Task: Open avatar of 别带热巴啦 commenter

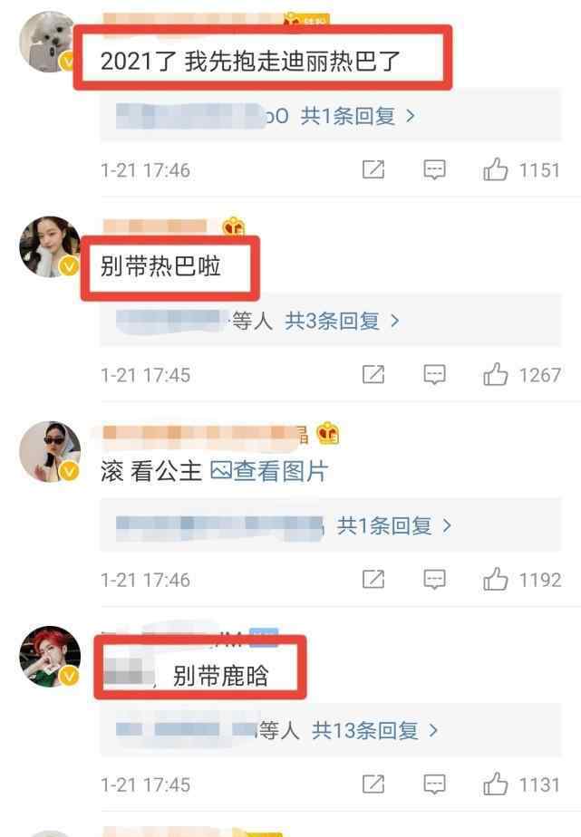Action: coord(50,246)
